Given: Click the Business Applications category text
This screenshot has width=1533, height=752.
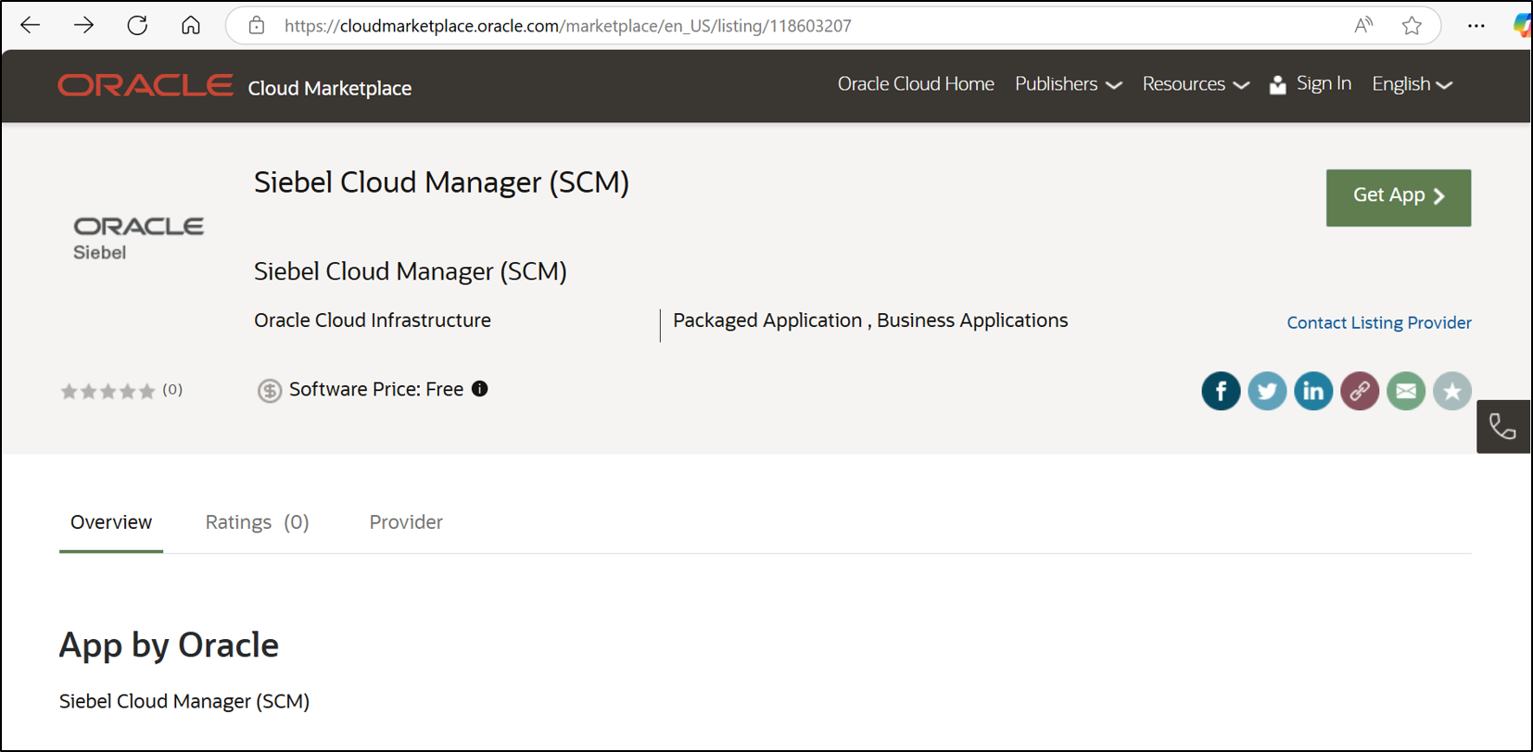Looking at the screenshot, I should coord(972,320).
